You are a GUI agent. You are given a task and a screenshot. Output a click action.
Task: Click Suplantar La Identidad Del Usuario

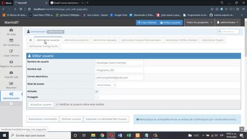[x=106, y=119]
